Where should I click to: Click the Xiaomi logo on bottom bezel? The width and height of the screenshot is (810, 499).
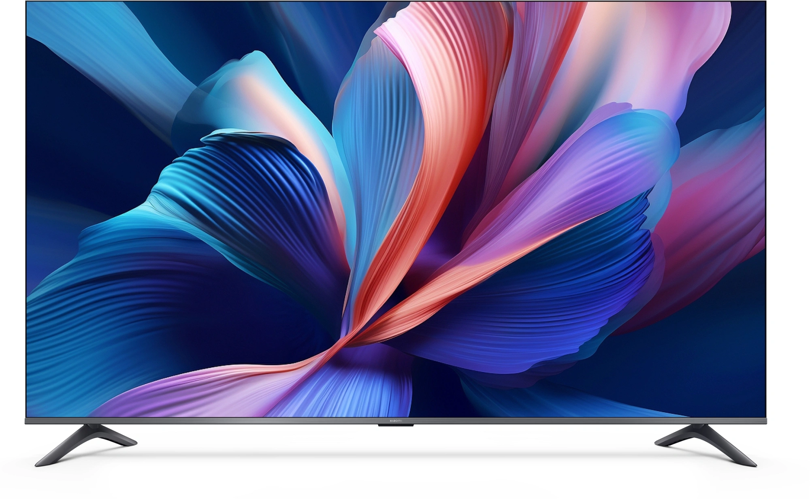click(396, 421)
